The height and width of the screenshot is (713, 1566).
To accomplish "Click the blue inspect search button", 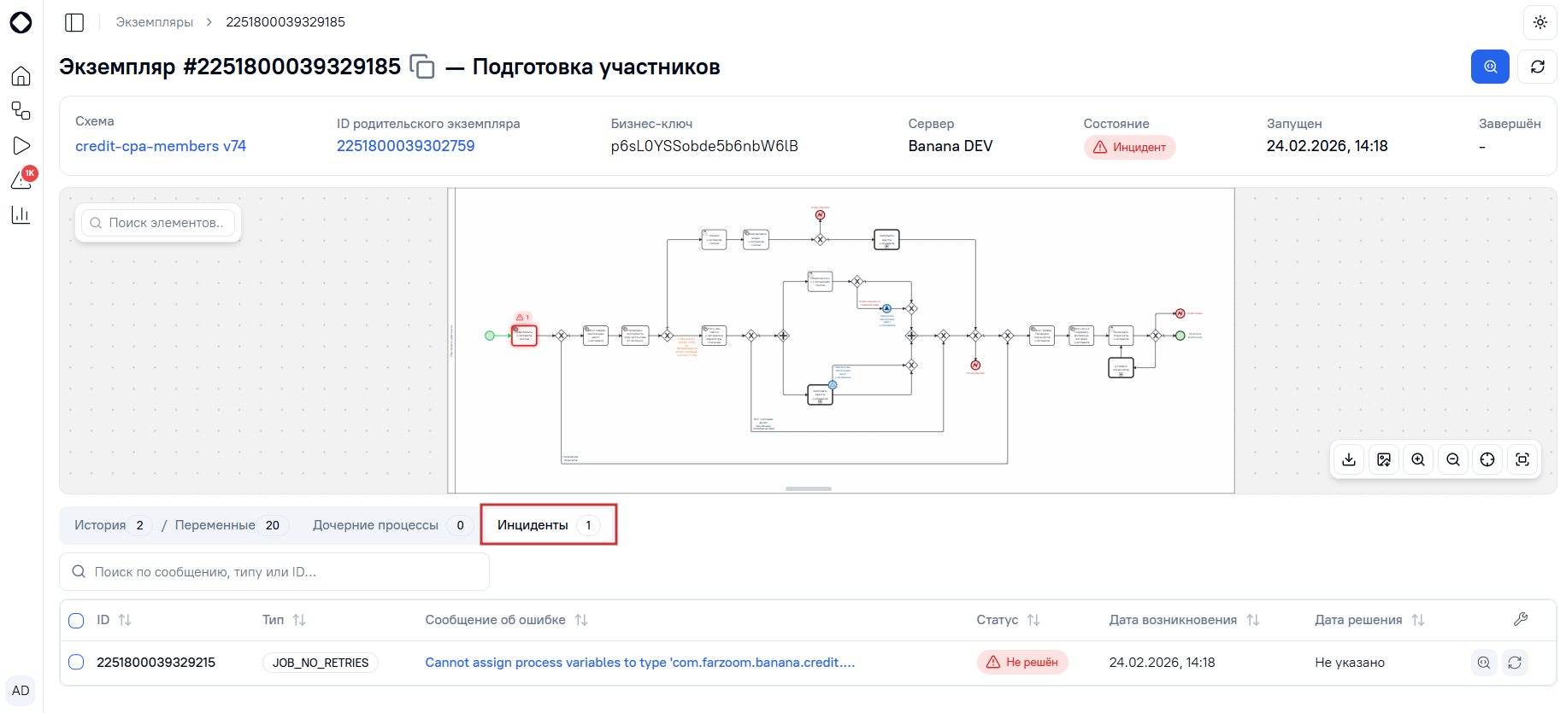I will click(1490, 67).
